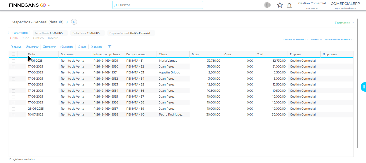The height and width of the screenshot is (163, 366).
Task: Open the blue side panel handle
Action: click(363, 87)
